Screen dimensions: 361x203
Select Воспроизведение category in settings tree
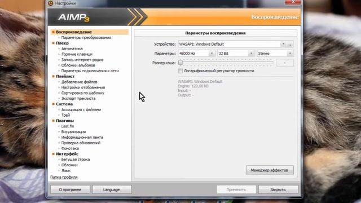(90, 32)
